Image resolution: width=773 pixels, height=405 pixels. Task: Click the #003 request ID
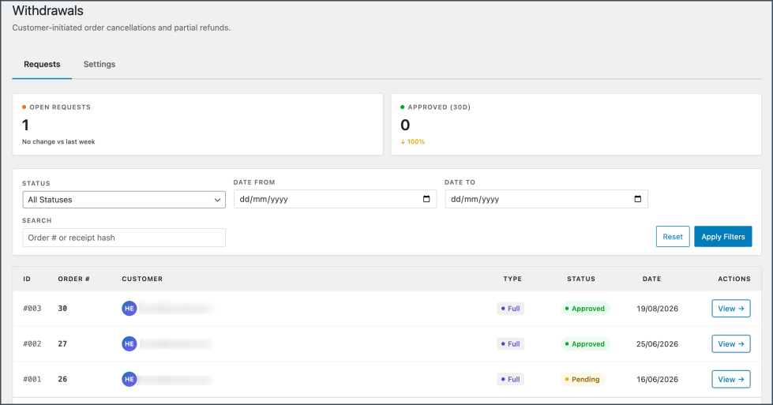click(32, 309)
